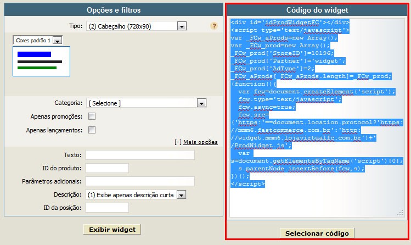The width and height of the screenshot is (411, 245).
Task: Click the closing </script> line
Action: 248,184
